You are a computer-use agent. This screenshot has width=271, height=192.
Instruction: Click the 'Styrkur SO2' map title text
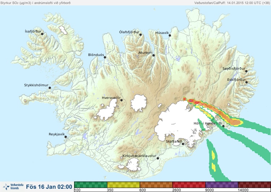pyautogui.click(x=35, y=3)
